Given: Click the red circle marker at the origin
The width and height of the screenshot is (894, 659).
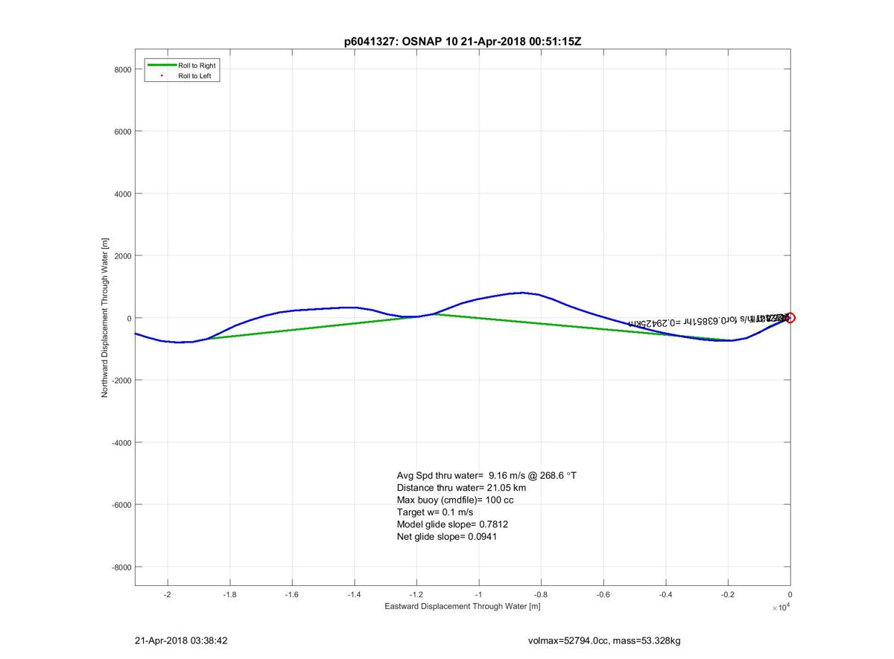Looking at the screenshot, I should (x=790, y=318).
